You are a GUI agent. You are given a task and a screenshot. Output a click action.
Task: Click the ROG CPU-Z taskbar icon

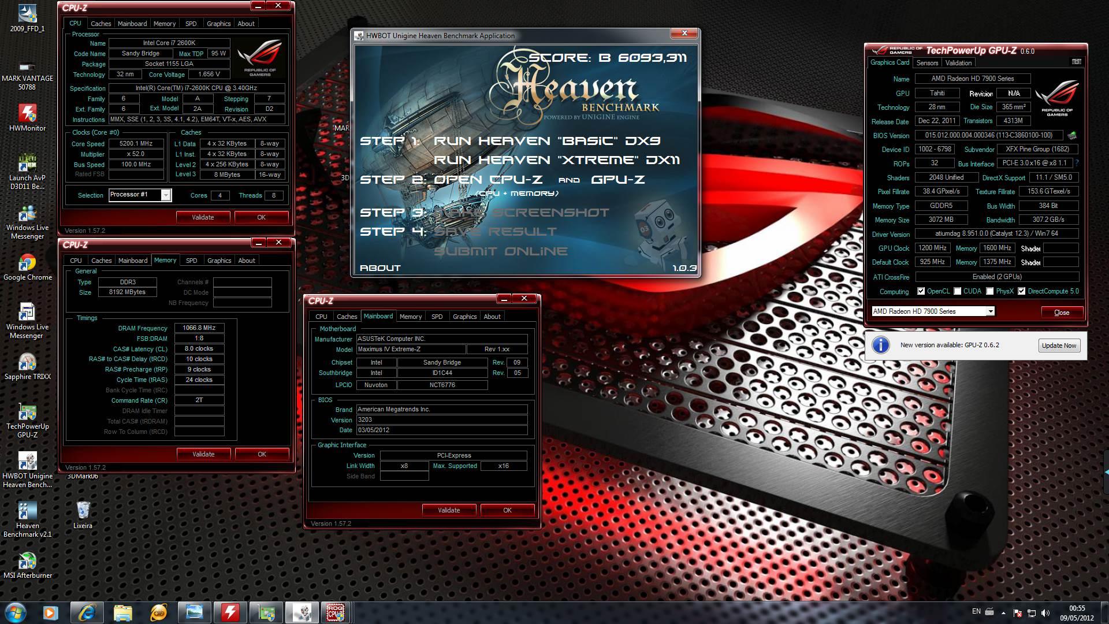[336, 612]
